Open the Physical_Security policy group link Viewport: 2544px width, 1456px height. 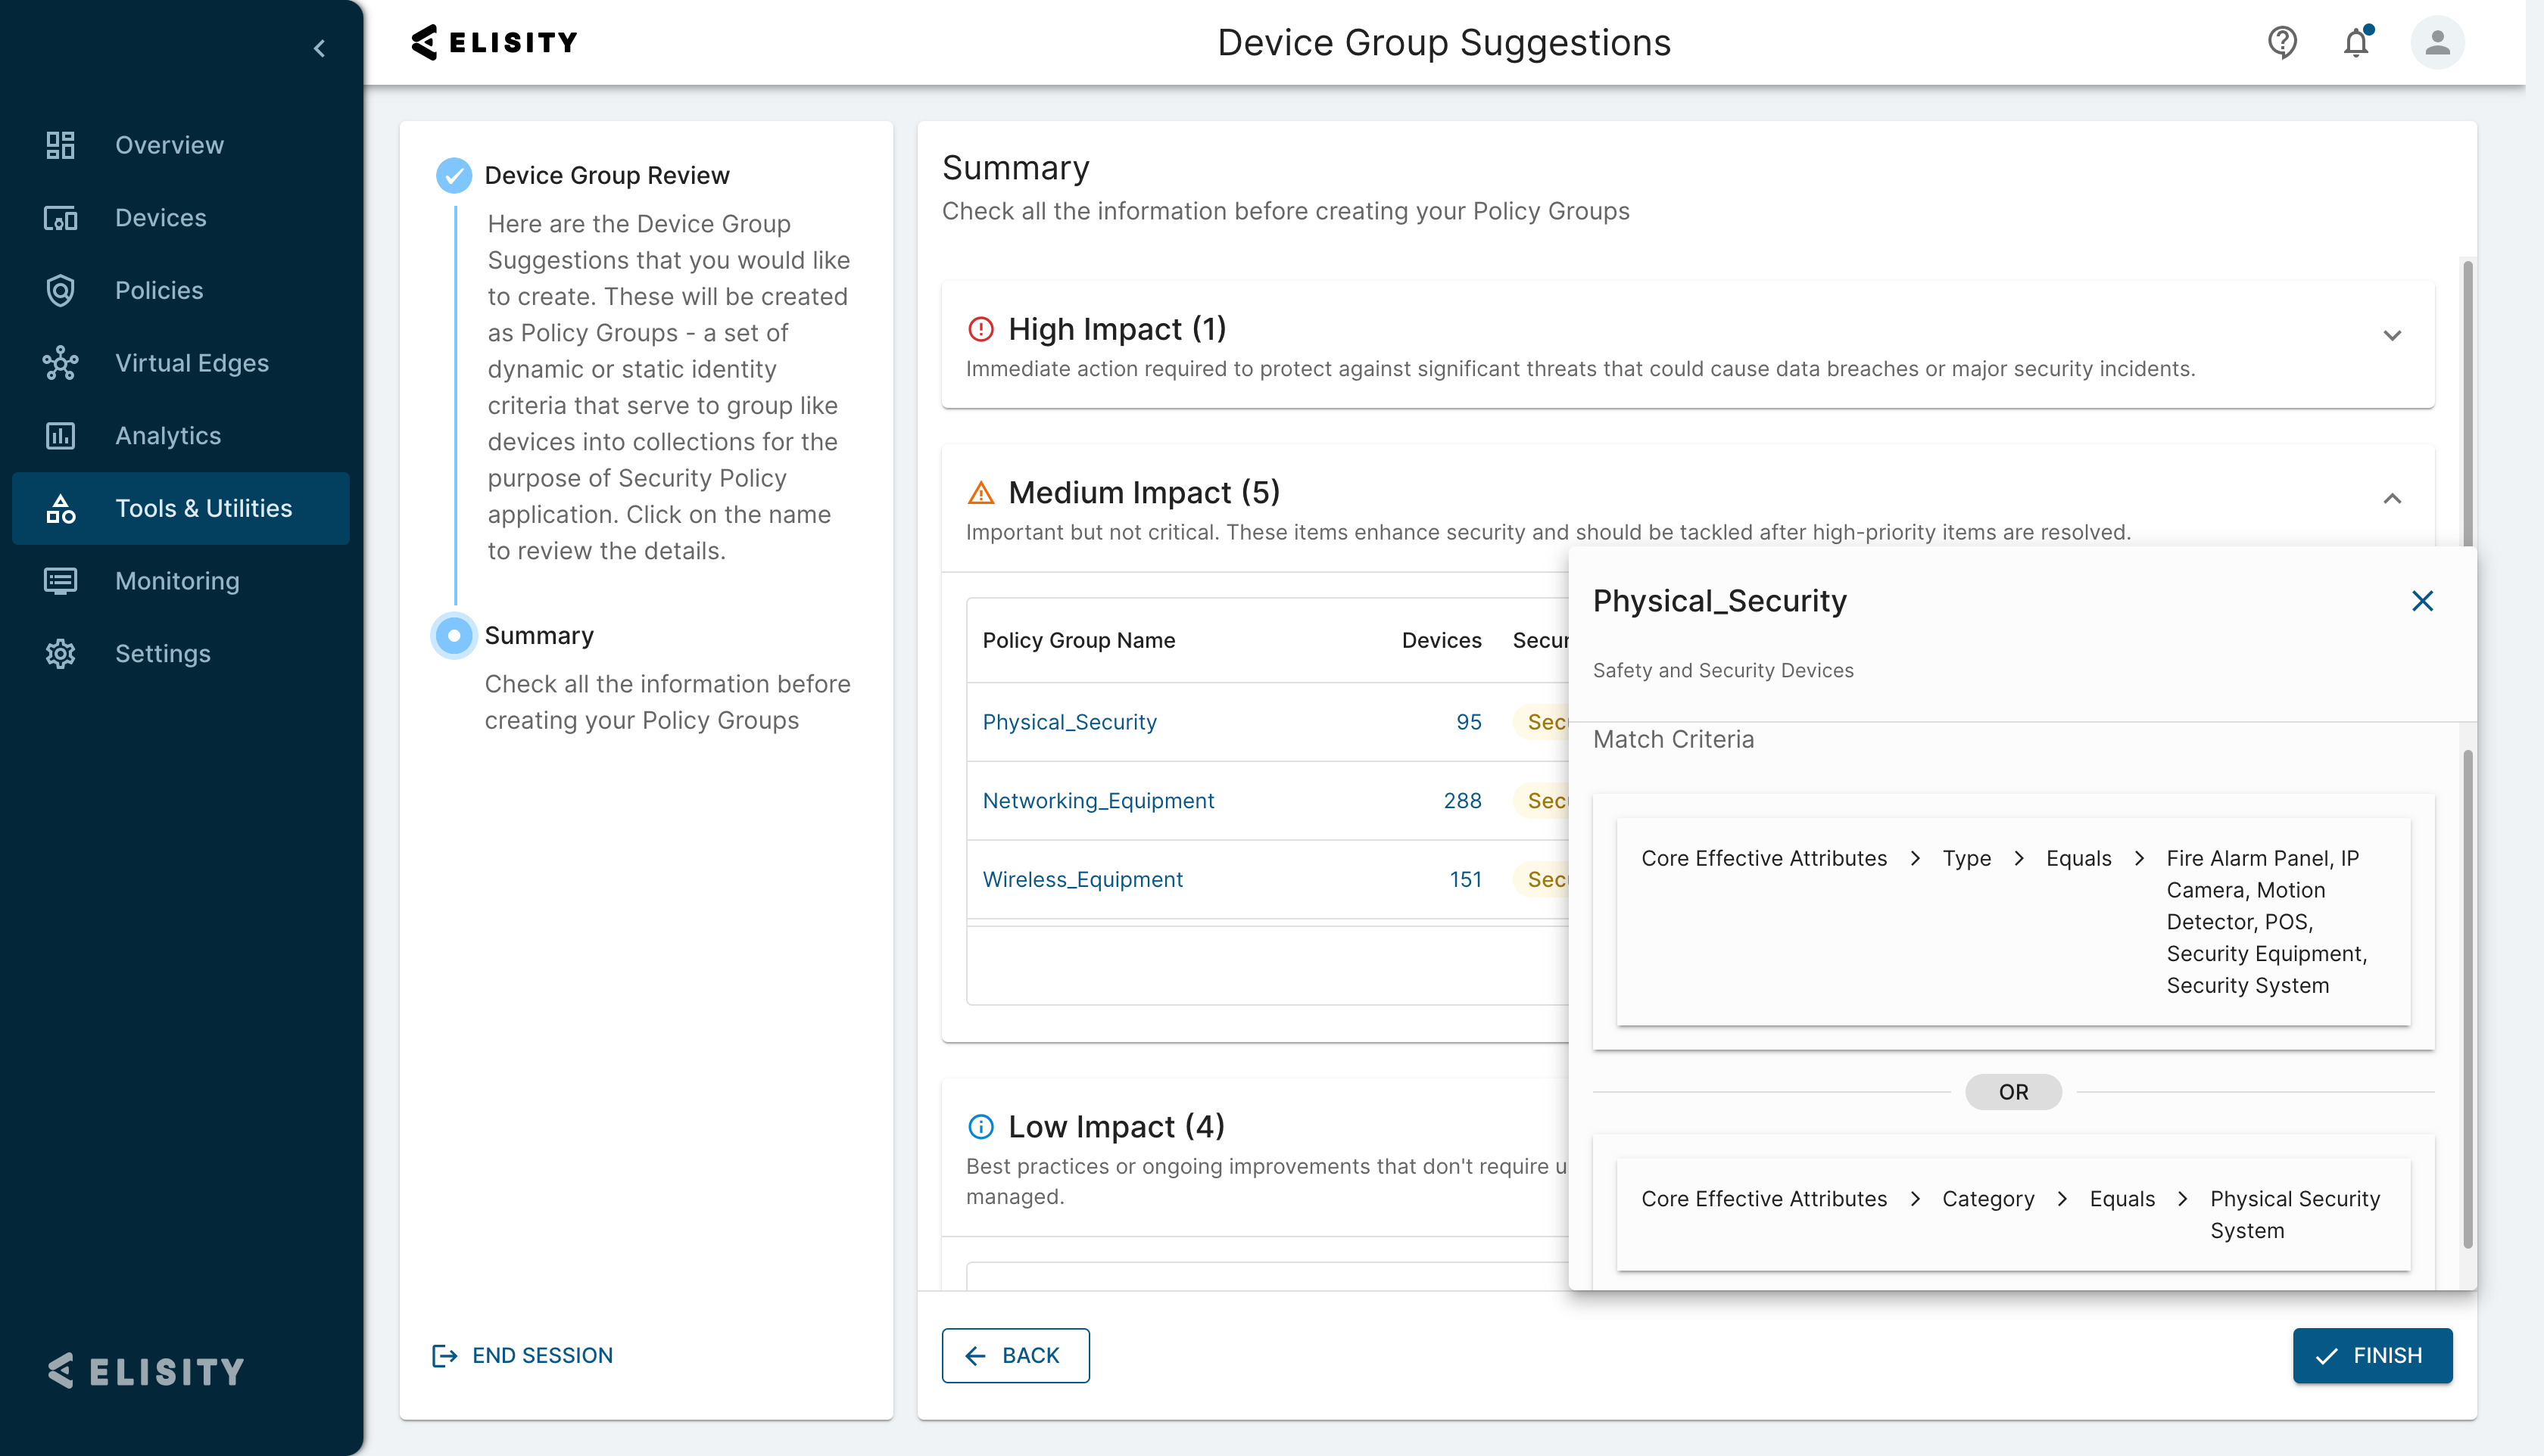pos(1069,722)
